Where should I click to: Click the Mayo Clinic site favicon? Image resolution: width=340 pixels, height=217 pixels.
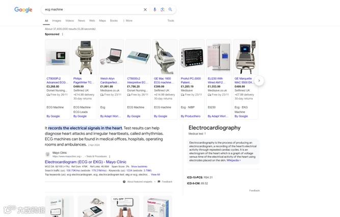click(x=47, y=154)
